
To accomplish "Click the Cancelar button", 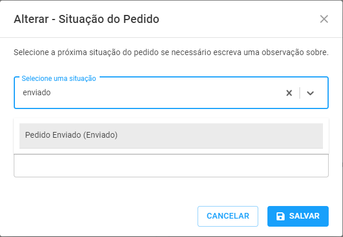I will 228,216.
